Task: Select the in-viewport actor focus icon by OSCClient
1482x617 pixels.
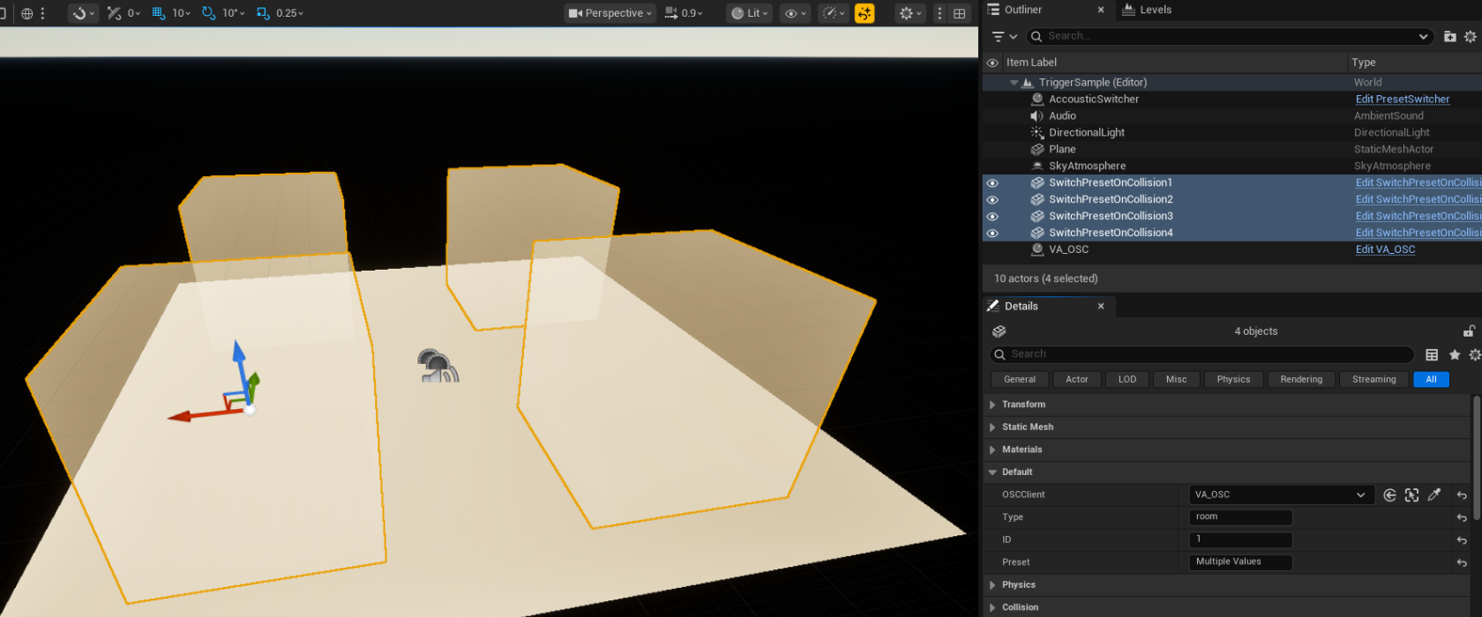Action: (1411, 495)
